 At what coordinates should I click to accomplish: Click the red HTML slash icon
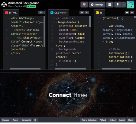tap(7, 13)
